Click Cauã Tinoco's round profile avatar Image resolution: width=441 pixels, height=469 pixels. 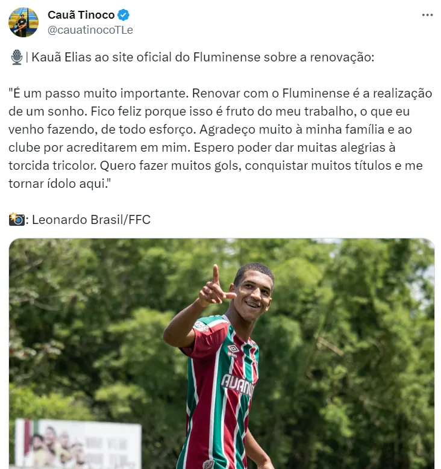click(x=23, y=22)
